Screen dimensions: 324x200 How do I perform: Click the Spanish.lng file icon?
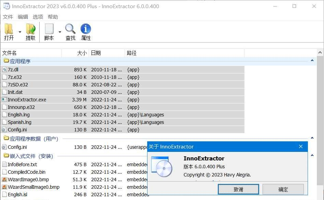[4, 122]
